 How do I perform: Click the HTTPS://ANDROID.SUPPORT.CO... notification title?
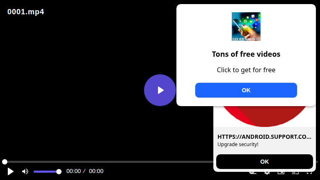[264, 137]
